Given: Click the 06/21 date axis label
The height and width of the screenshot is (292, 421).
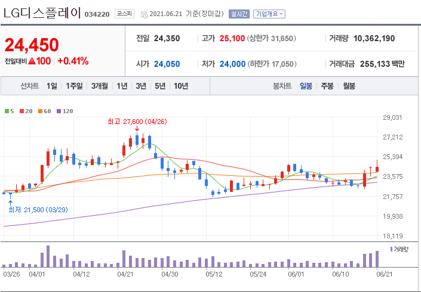Looking at the screenshot, I should 384,274.
